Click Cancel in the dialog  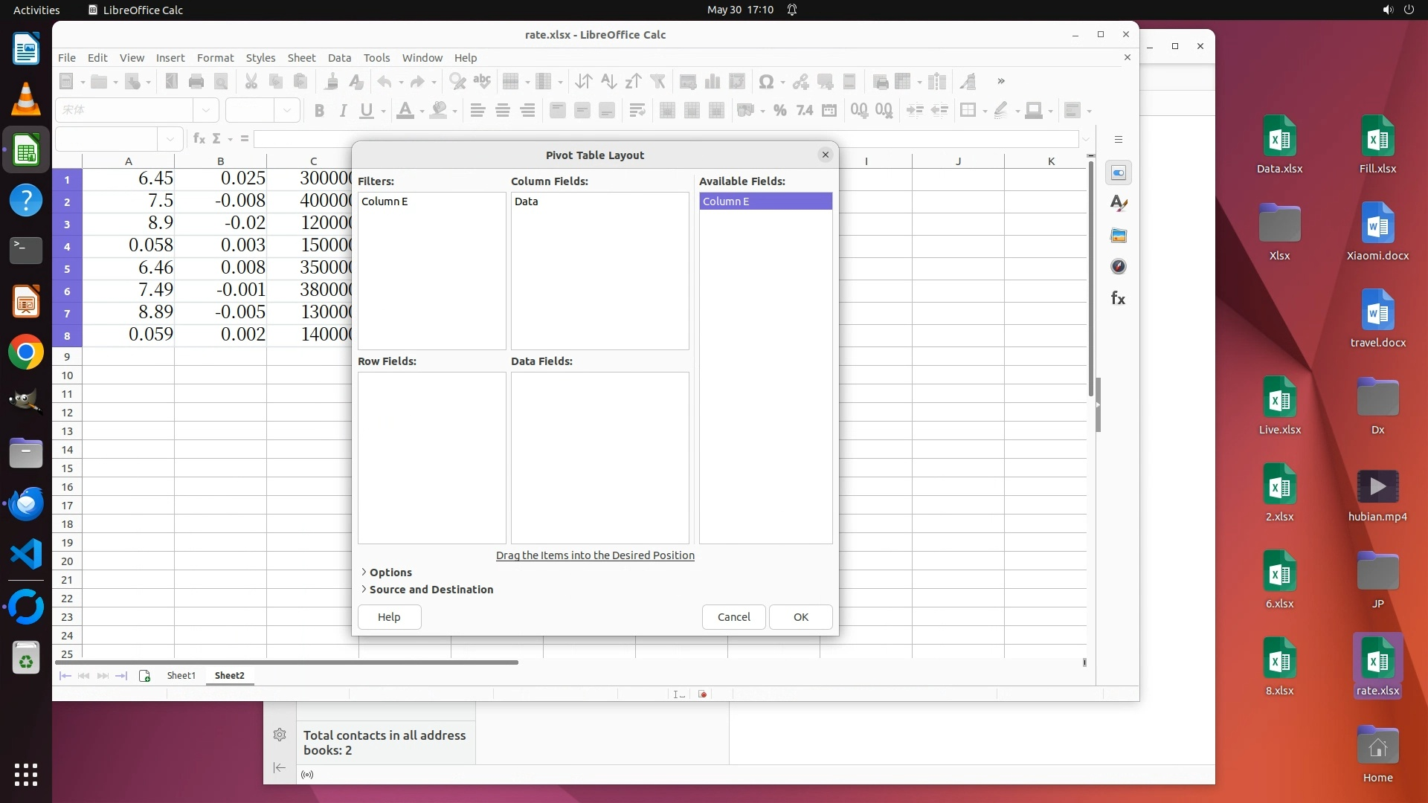(733, 616)
